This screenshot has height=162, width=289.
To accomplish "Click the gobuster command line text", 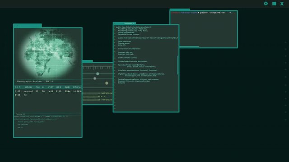I will tap(202, 13).
